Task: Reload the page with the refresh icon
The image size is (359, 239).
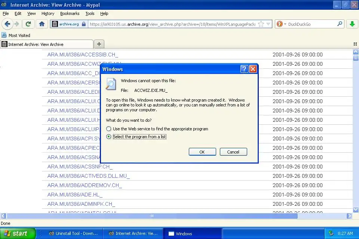Action: point(28,24)
